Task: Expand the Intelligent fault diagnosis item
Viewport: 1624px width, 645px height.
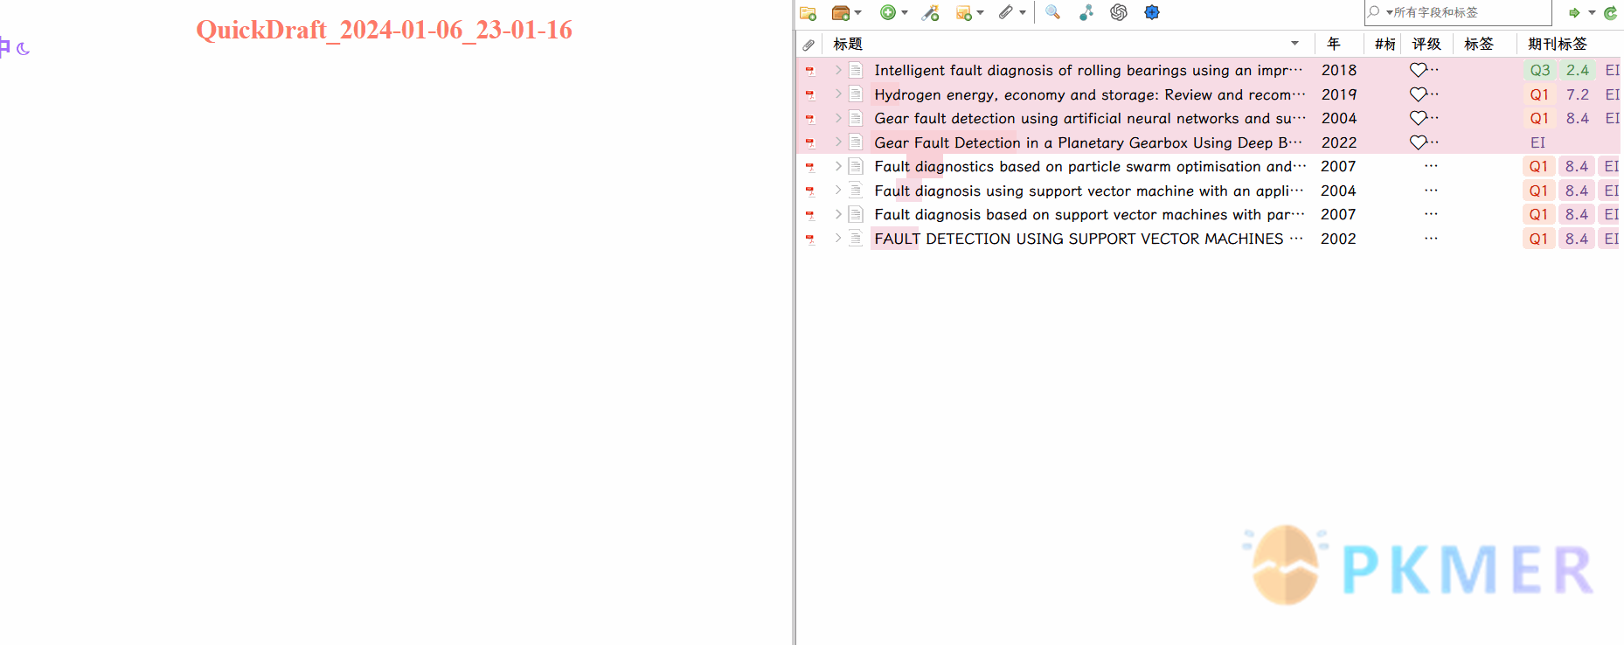Action: pos(837,70)
